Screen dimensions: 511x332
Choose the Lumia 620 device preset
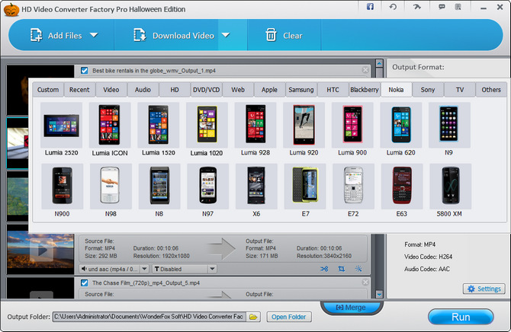401,129
